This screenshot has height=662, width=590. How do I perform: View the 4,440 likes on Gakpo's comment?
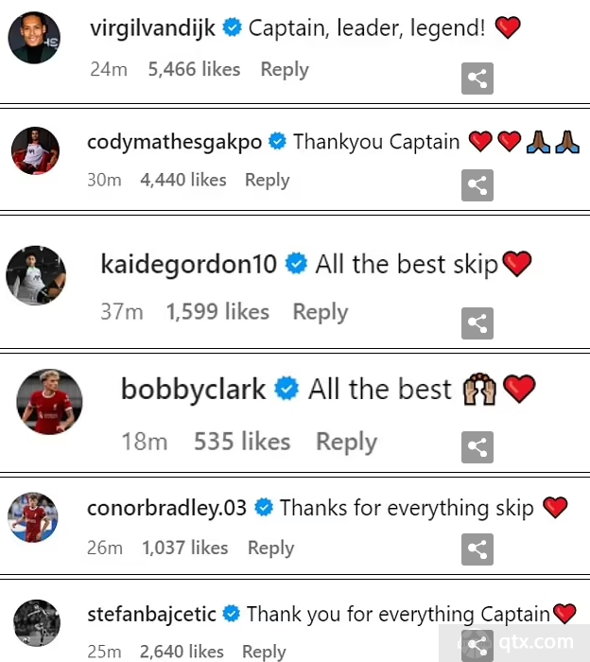coord(183,180)
